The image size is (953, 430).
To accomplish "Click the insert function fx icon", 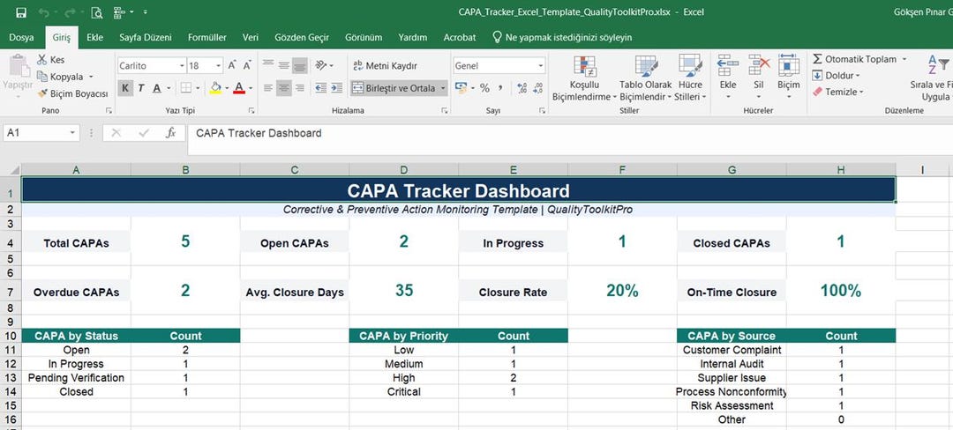I will (171, 133).
